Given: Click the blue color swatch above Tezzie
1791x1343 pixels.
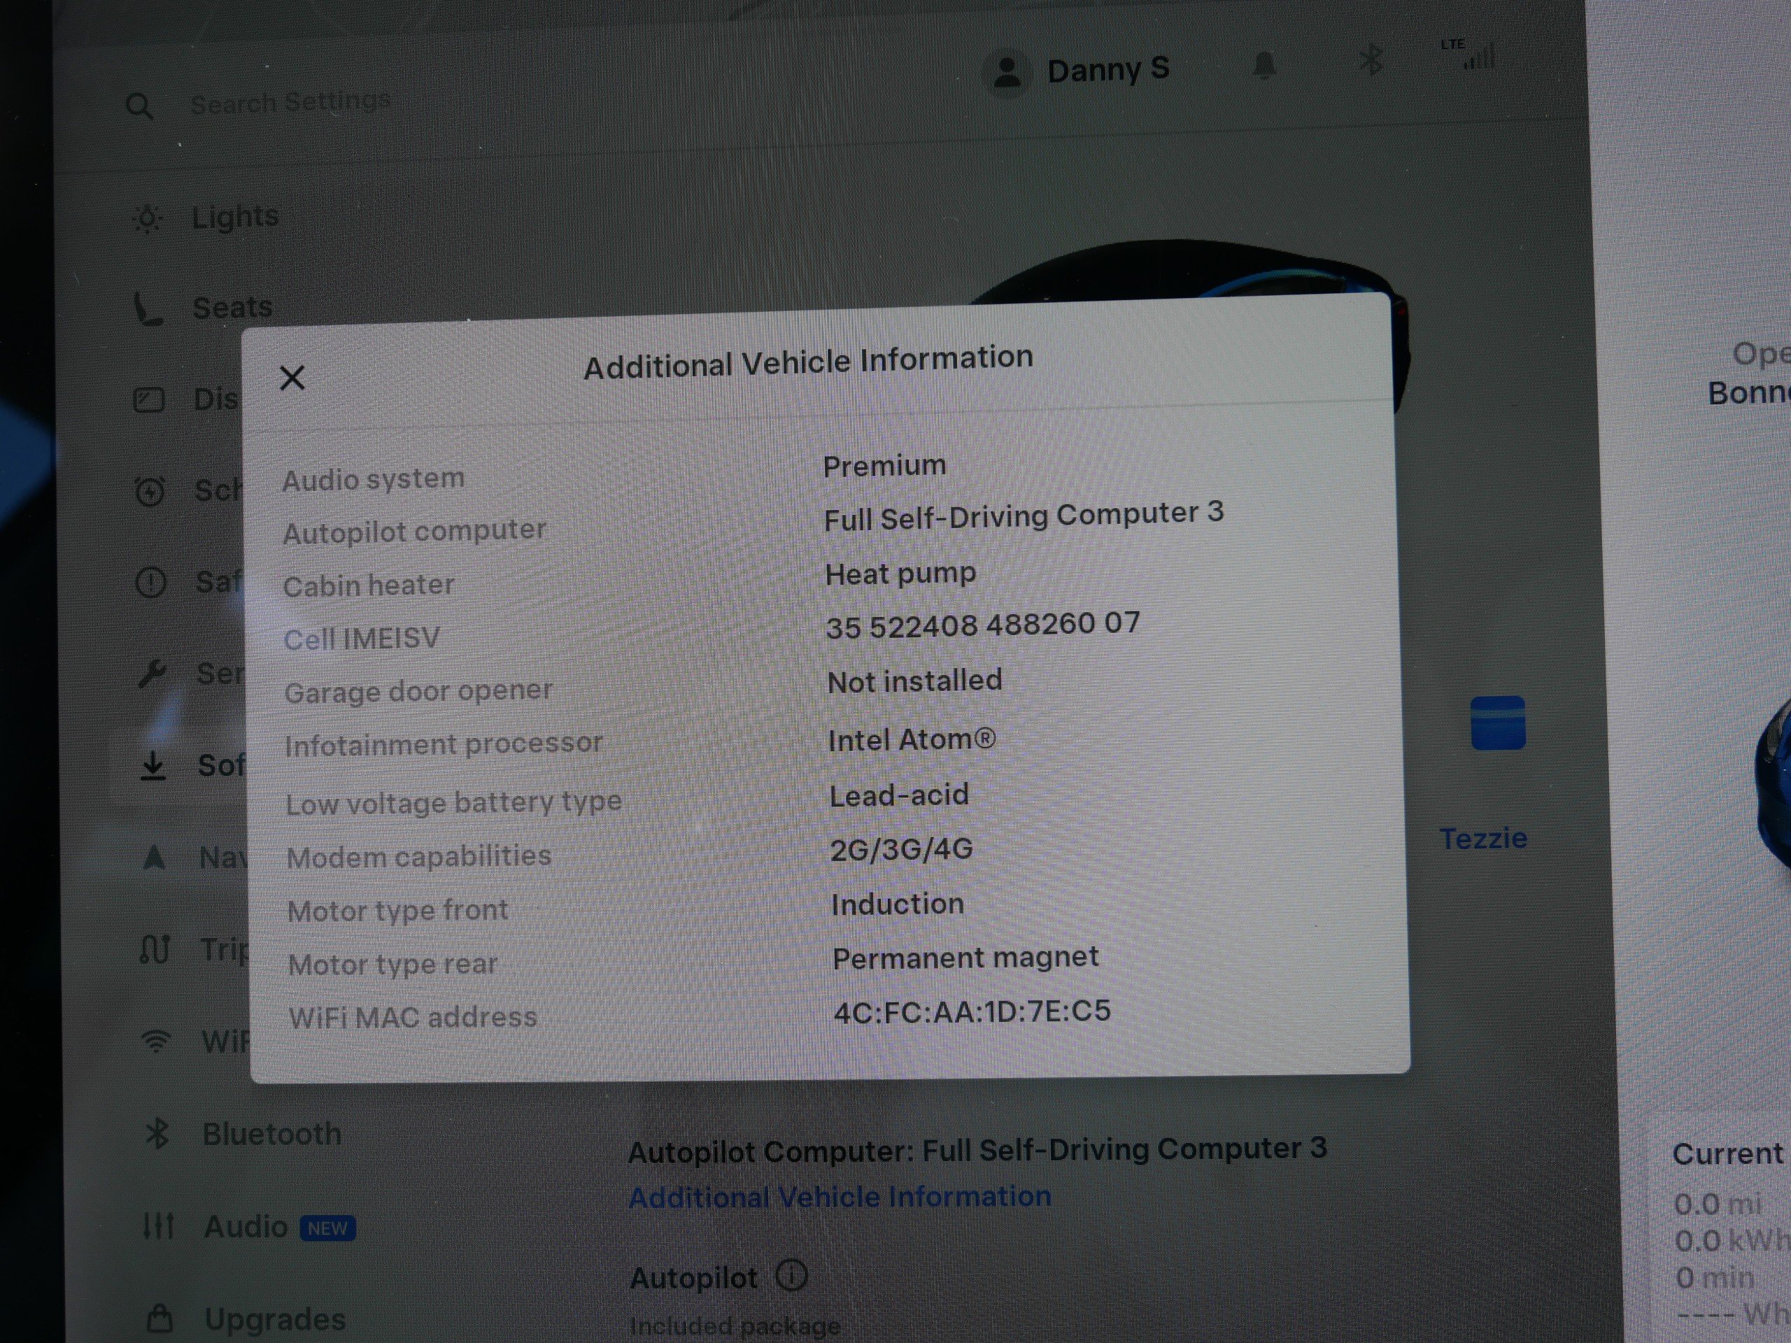Looking at the screenshot, I should tap(1497, 722).
